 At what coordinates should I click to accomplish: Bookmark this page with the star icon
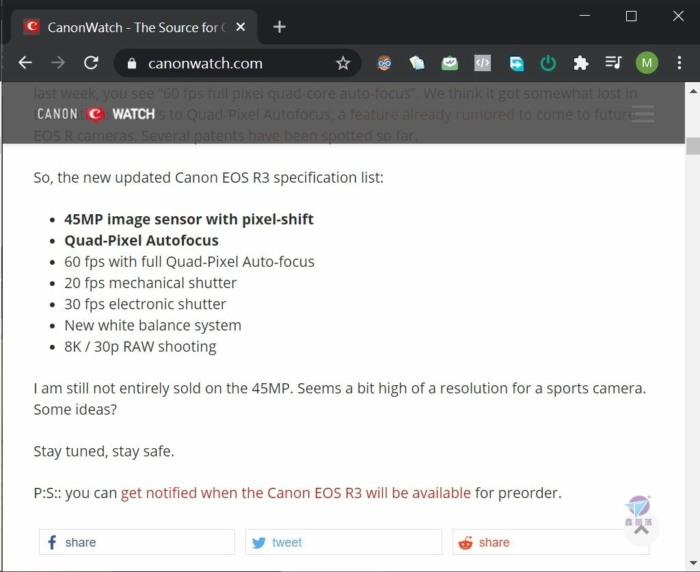click(343, 63)
